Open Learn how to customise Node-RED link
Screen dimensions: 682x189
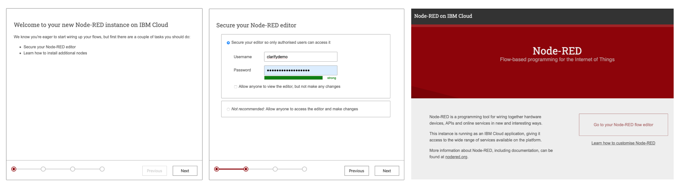pos(623,143)
